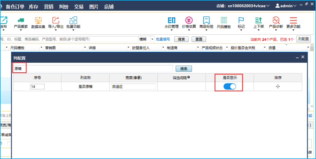Screen dimensions: 316x159
Task: Open 水印管理 icon
Action: (172, 20)
